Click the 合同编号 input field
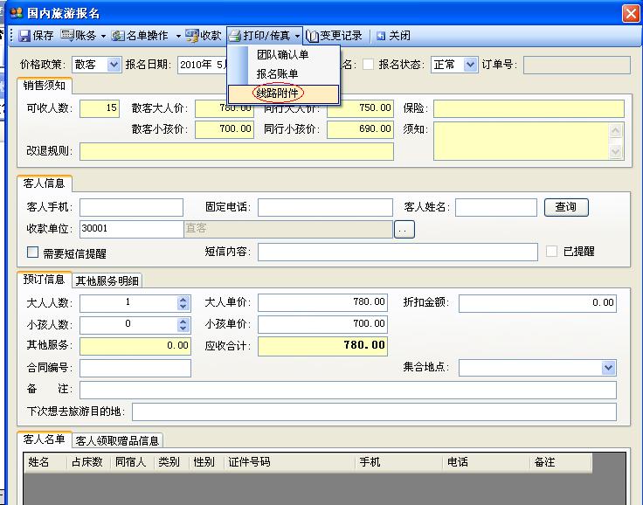Screen dimensions: 643x505 click(135, 368)
